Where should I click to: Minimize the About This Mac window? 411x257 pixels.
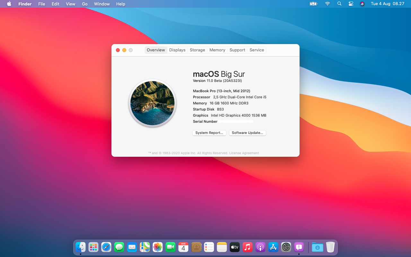click(124, 50)
